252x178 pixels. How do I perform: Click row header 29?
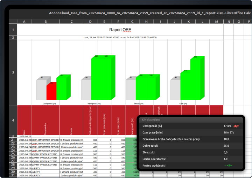13,168
